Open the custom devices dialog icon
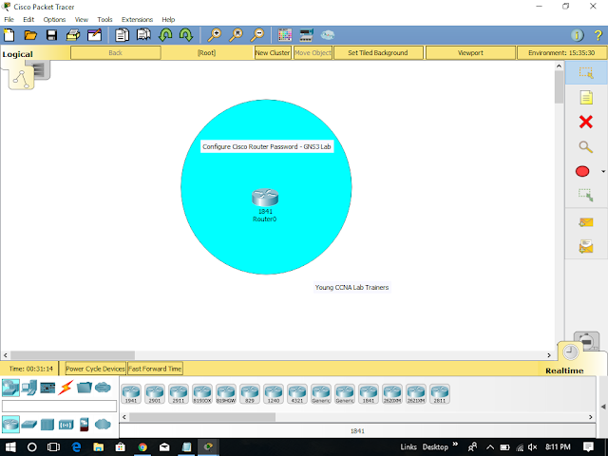Image resolution: width=608 pixels, height=456 pixels. pyautogui.click(x=306, y=35)
